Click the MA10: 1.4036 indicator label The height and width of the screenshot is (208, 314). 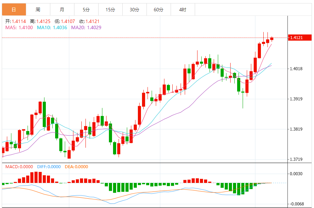tap(53, 27)
